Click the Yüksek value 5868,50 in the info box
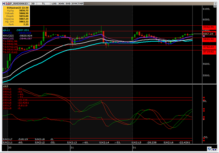The width and height of the screenshot is (219, 153). (x=24, y=13)
